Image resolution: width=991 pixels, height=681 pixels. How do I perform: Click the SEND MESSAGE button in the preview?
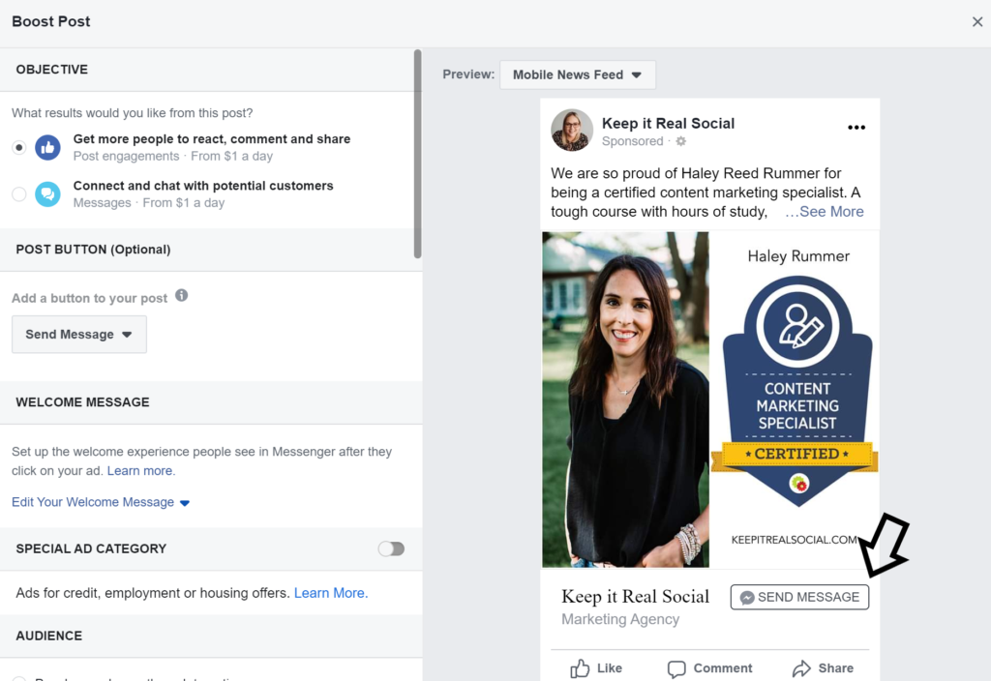(x=799, y=597)
